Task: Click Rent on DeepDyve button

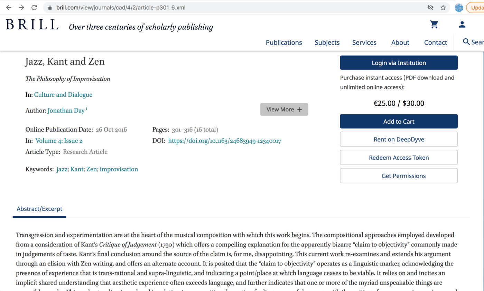Action: coord(399,139)
